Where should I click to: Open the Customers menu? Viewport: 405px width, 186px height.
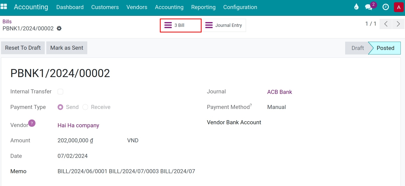point(105,7)
